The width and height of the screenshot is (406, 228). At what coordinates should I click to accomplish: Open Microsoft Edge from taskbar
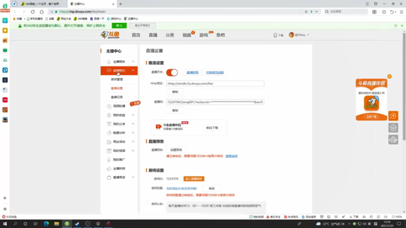point(46,223)
